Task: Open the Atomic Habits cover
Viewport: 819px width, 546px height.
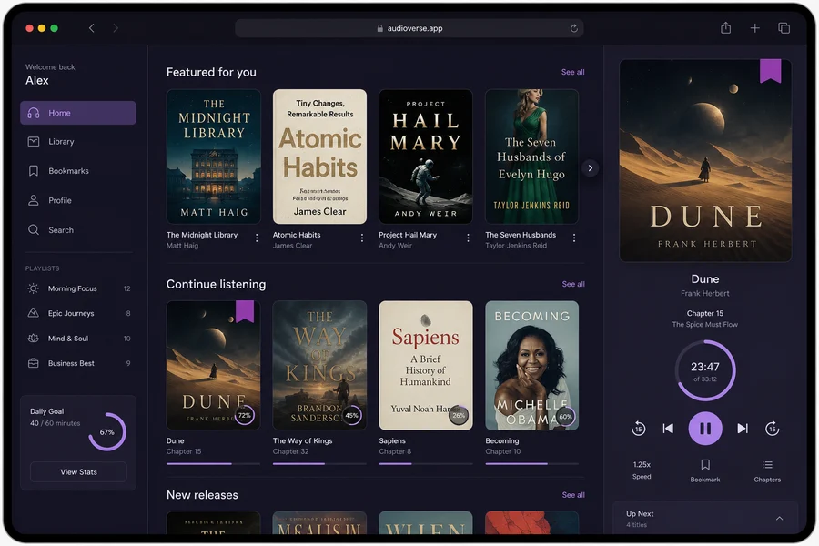Action: tap(319, 157)
